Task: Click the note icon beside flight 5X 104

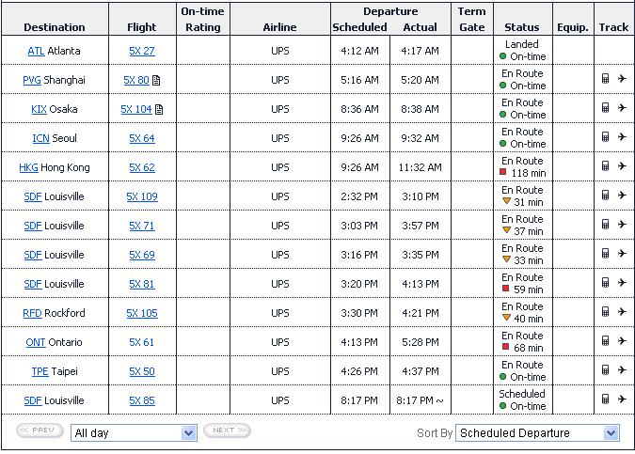Action: (x=159, y=109)
